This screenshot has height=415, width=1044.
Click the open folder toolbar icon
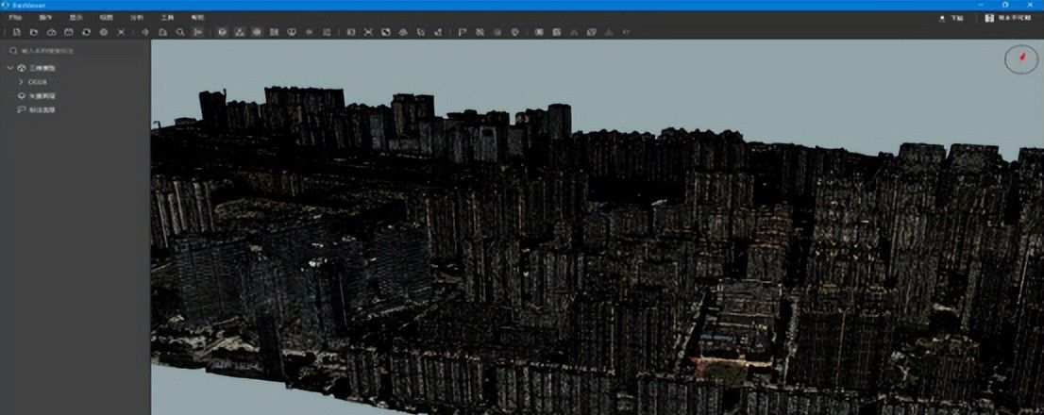34,32
